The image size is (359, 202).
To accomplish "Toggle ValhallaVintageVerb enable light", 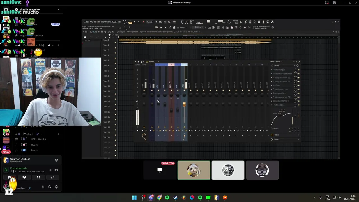I will [299, 101].
